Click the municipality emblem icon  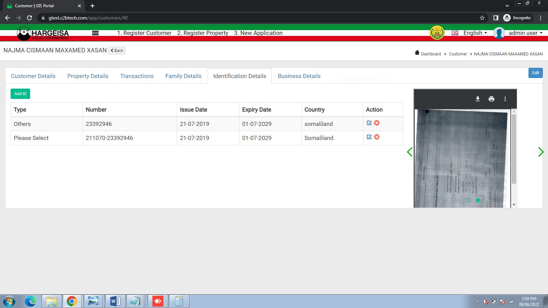click(437, 33)
